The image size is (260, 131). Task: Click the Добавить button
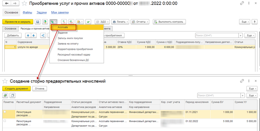point(13,35)
